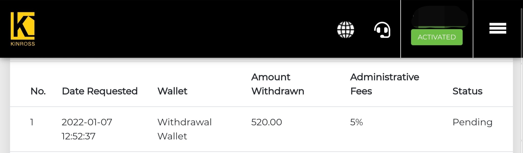Select row number 1 cell
The height and width of the screenshot is (153, 523).
click(32, 122)
